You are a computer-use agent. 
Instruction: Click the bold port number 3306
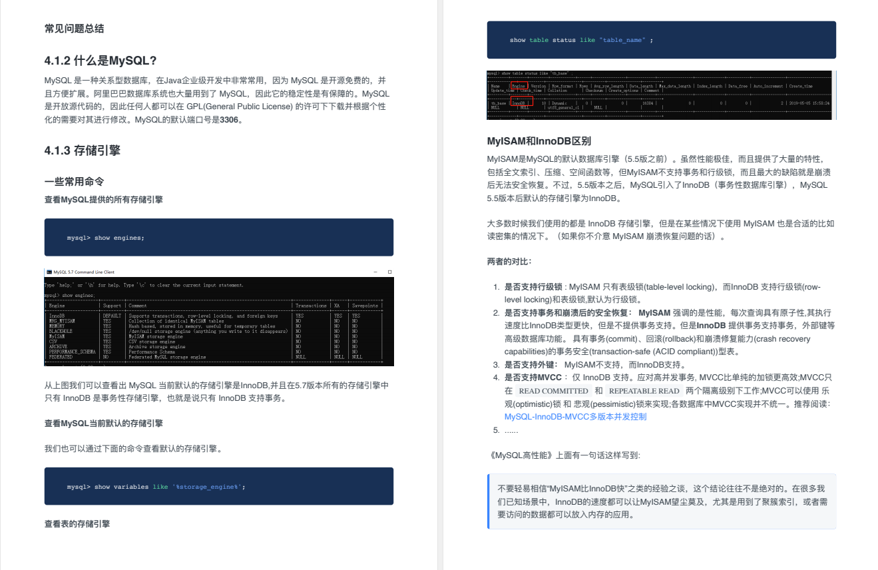pos(229,121)
